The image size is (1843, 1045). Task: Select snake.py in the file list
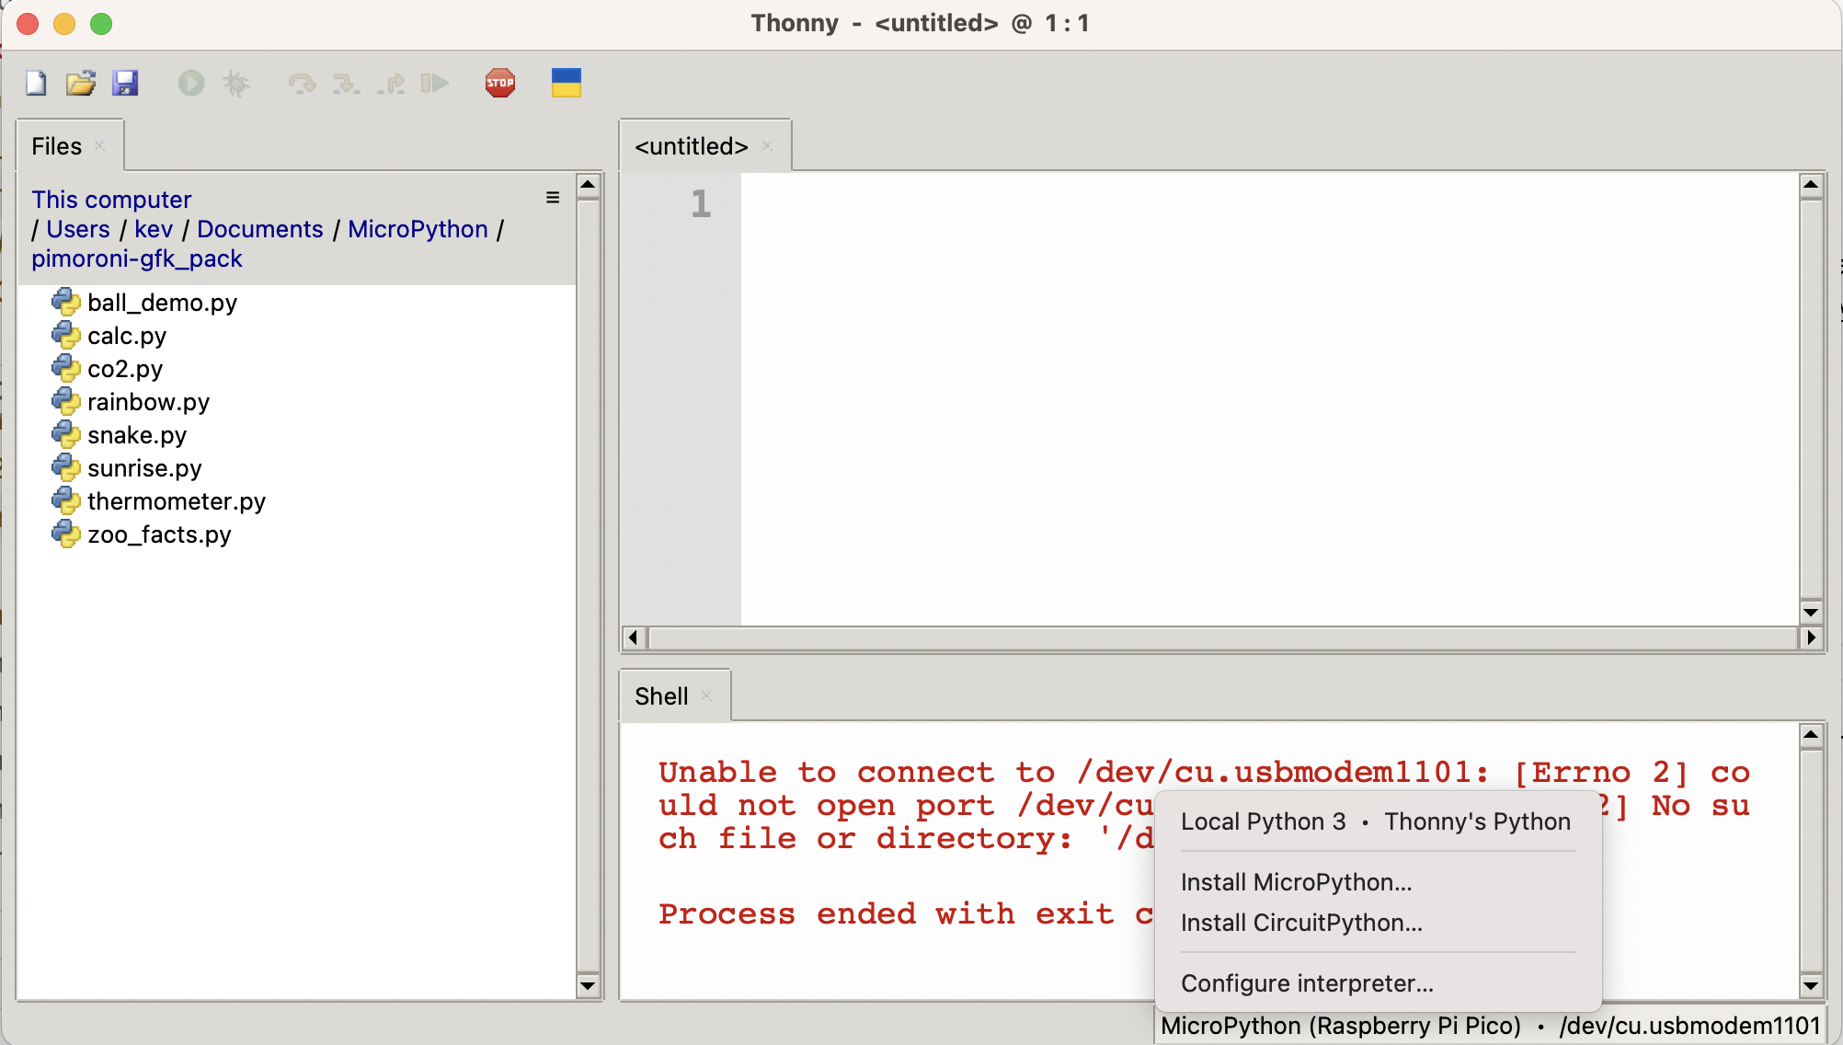click(137, 435)
